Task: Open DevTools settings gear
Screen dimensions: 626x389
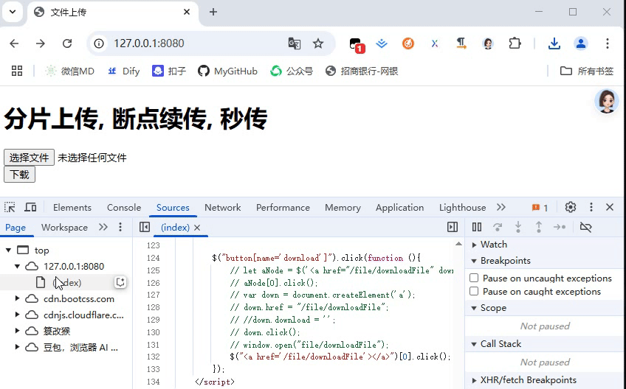Action: pos(571,207)
